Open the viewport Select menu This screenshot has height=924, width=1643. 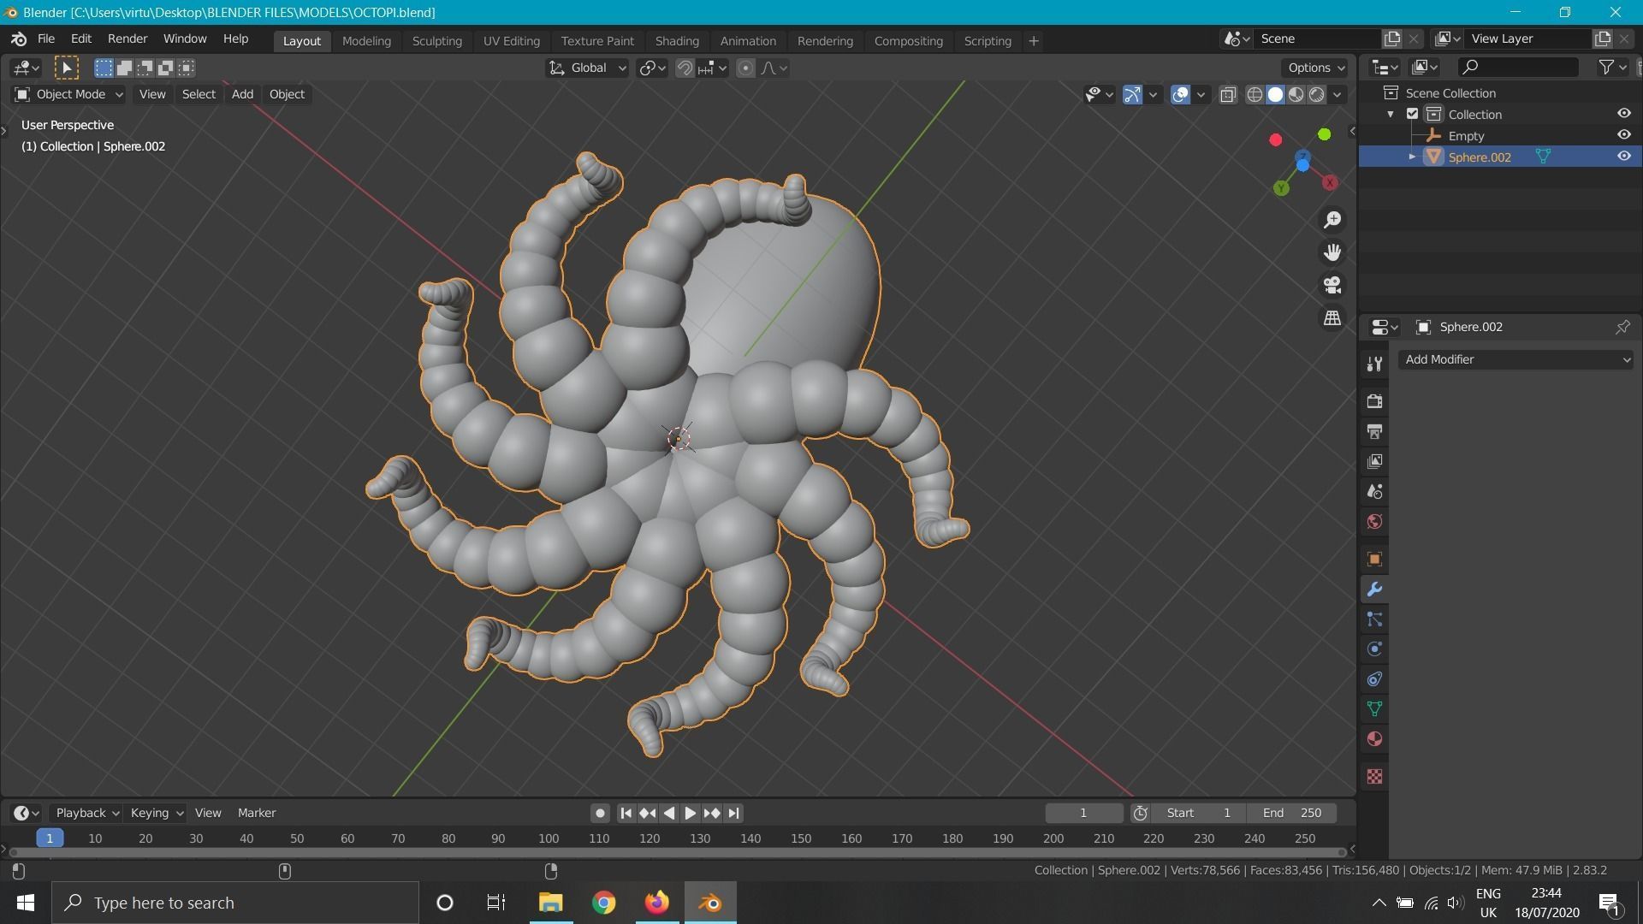click(x=199, y=94)
